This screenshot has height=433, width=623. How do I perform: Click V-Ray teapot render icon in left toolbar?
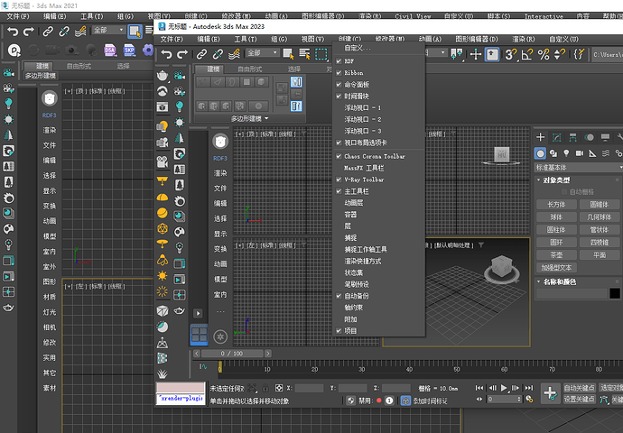click(163, 75)
